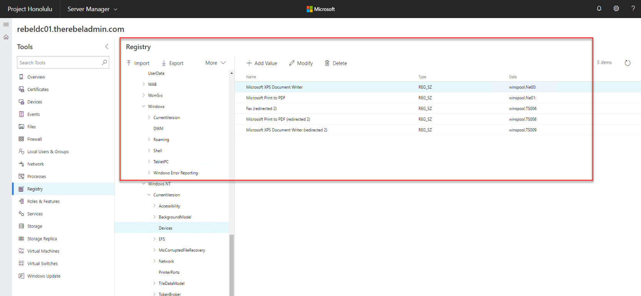Image resolution: width=641 pixels, height=296 pixels.
Task: Click the Roles & Features icon
Action: [21, 201]
